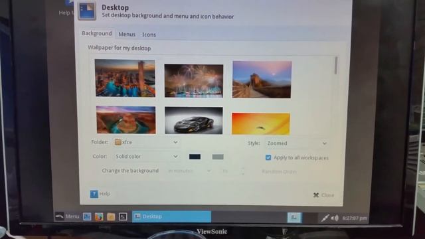Select the orange yellow gradient wallpaper
Screen dimensions: 425x239
coord(261,123)
